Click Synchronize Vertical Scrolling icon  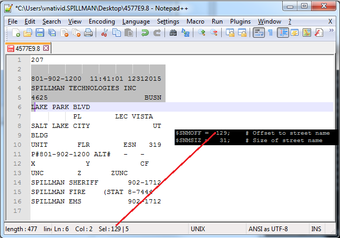point(230,33)
